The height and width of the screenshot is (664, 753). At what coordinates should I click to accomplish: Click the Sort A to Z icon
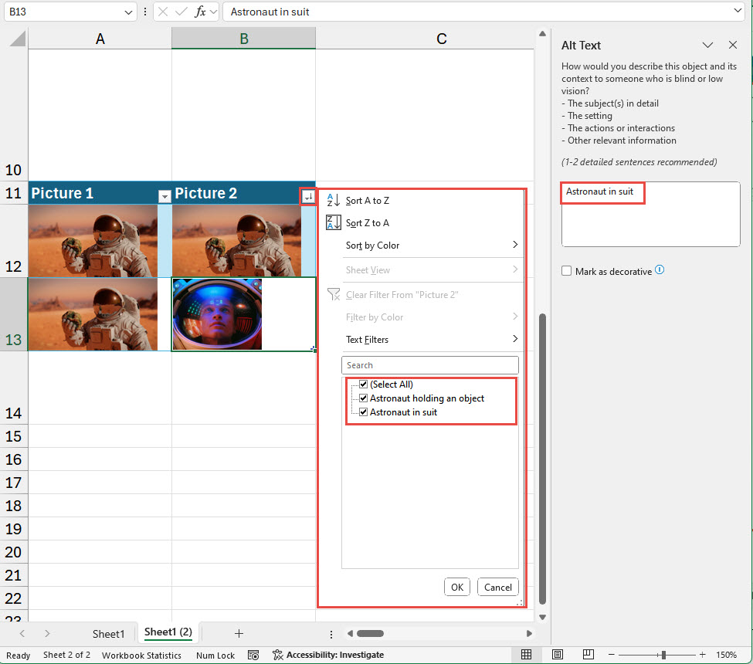point(332,200)
